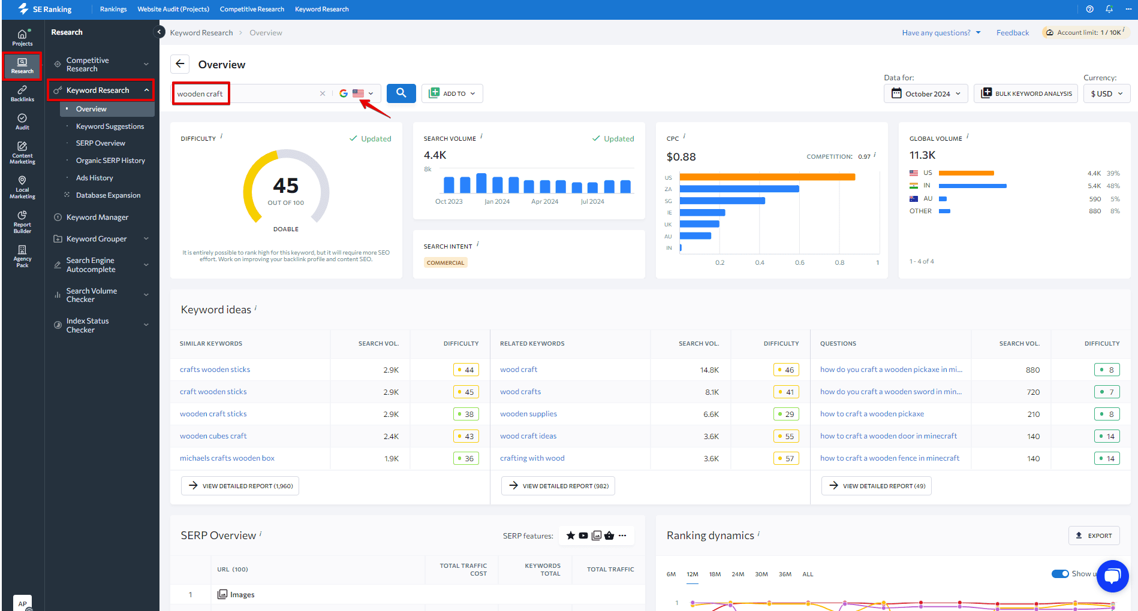Viewport: 1138px width, 611px height.
Task: Open Report Builder in the sidebar
Action: [x=22, y=222]
